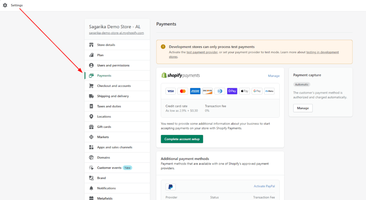This screenshot has height=200, width=366.
Task: Open Checkout and accounts settings
Action: coord(117,86)
